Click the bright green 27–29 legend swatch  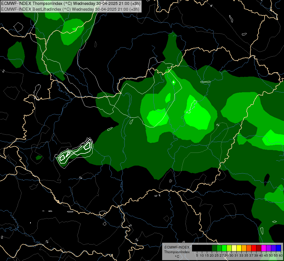coord(224,248)
